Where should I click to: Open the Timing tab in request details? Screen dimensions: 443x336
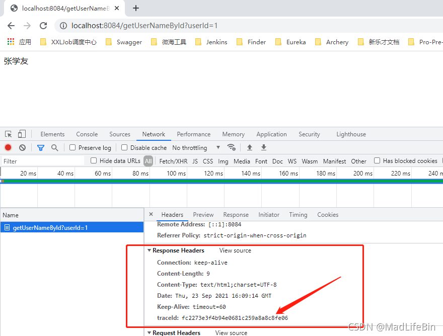click(298, 215)
